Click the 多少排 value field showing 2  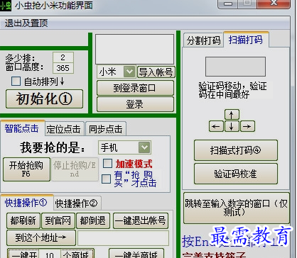pos(63,57)
